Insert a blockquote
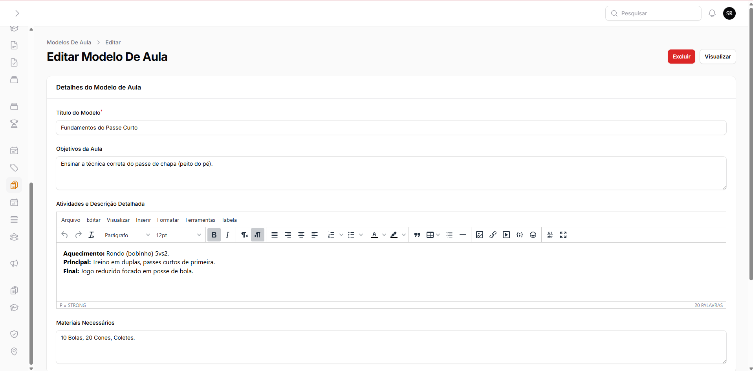This screenshot has width=753, height=371. point(417,235)
